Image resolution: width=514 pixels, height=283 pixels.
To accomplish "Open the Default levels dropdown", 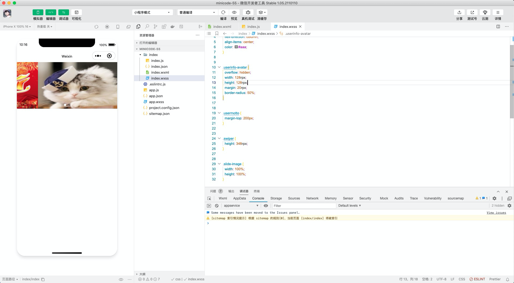I will (349, 206).
